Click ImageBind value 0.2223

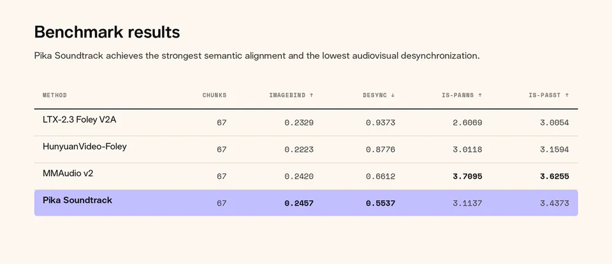[x=299, y=149]
